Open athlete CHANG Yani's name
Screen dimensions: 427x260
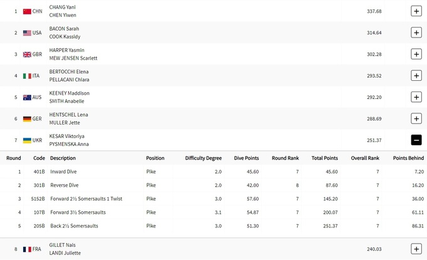click(63, 7)
